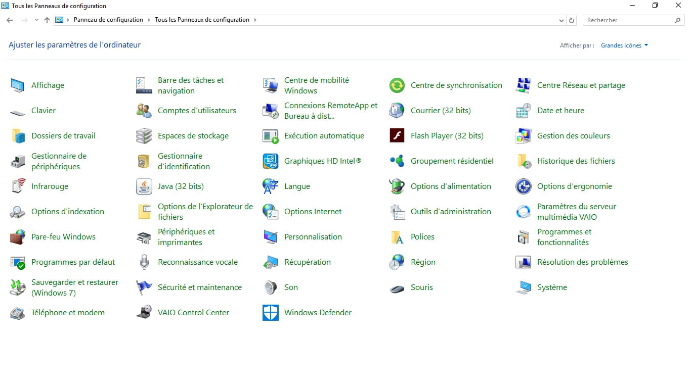The height and width of the screenshot is (388, 691).
Task: Open Comptes d'utilisateurs people icon
Action: (144, 111)
